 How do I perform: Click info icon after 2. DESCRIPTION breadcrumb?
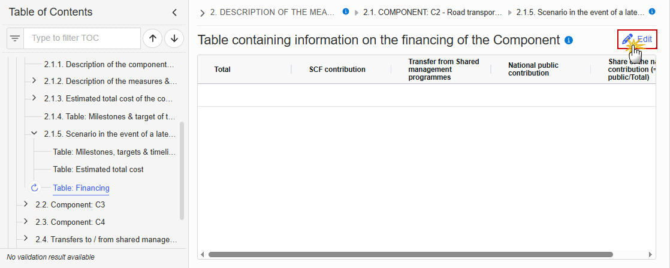click(x=346, y=11)
